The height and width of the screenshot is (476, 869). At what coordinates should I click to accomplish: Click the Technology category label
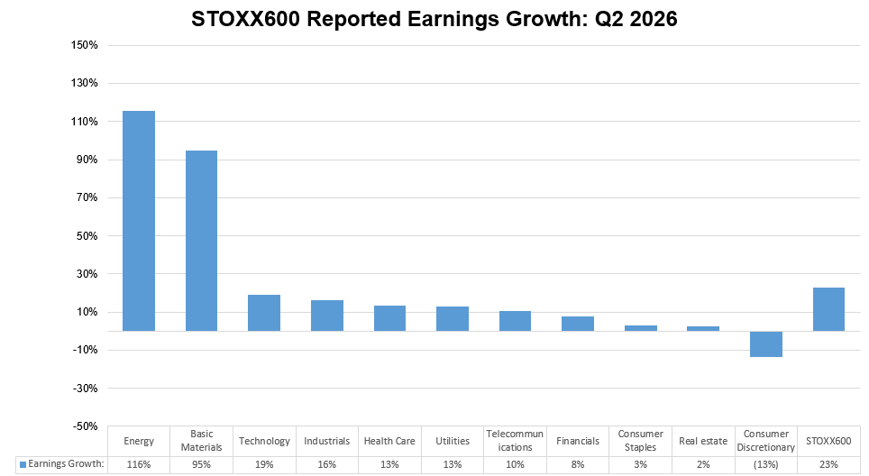coord(264,441)
